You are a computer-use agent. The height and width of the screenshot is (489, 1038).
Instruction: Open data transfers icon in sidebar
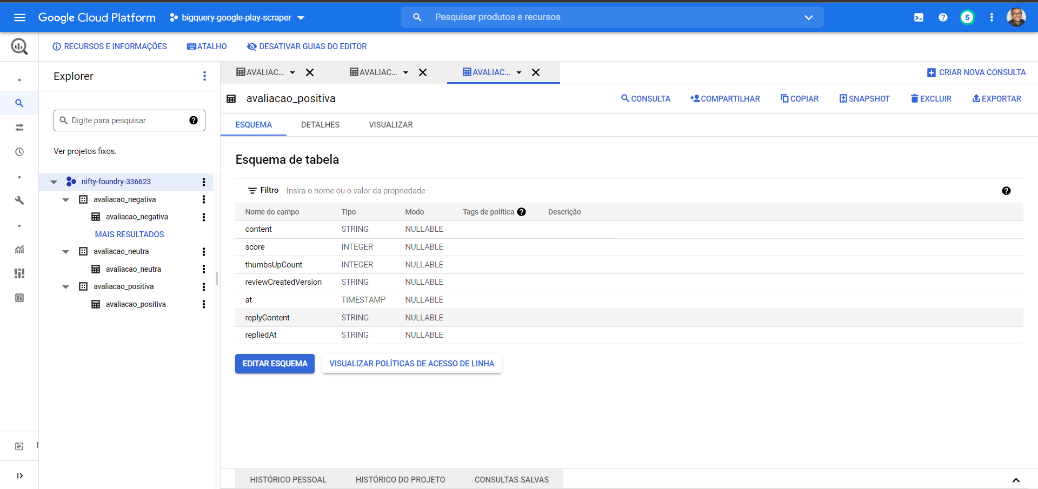19,128
